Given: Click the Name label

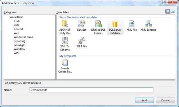Looking at the screenshot, I should (8, 90).
